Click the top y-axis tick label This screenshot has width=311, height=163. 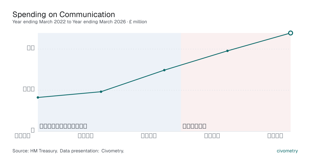[x=31, y=48]
